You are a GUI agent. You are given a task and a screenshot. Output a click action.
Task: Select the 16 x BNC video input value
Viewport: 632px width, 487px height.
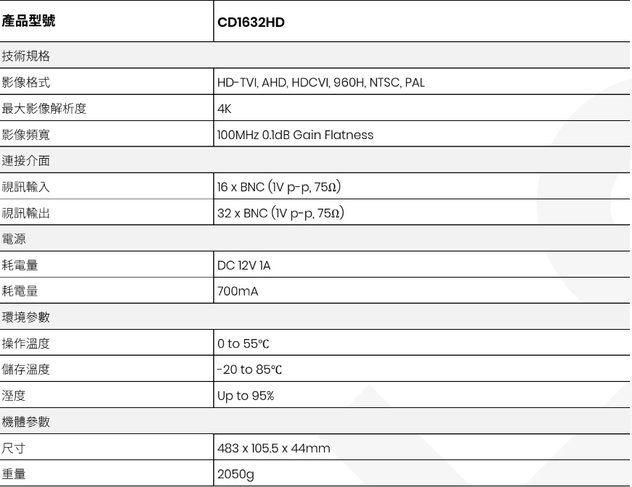[x=279, y=187]
